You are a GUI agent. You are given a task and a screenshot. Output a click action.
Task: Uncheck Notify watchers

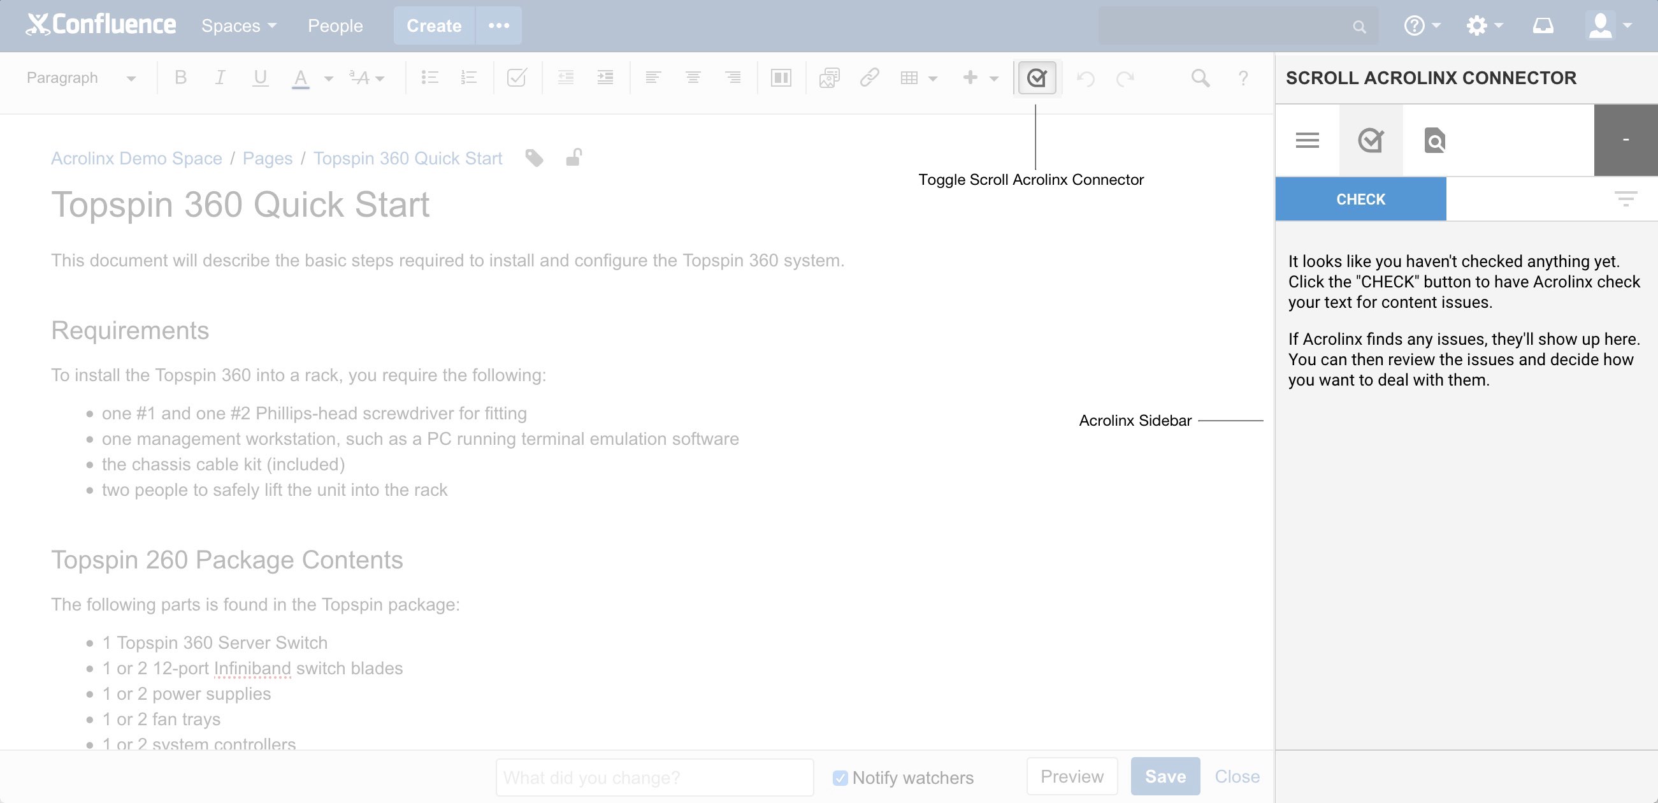pyautogui.click(x=839, y=778)
